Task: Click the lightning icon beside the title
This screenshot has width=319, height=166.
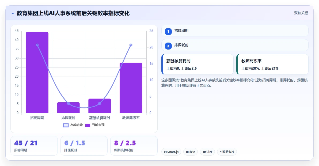Action: click(x=13, y=14)
